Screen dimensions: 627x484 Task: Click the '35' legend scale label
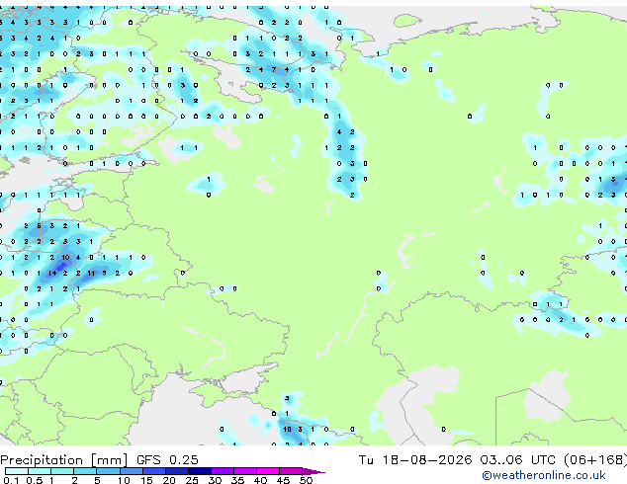coord(237,480)
